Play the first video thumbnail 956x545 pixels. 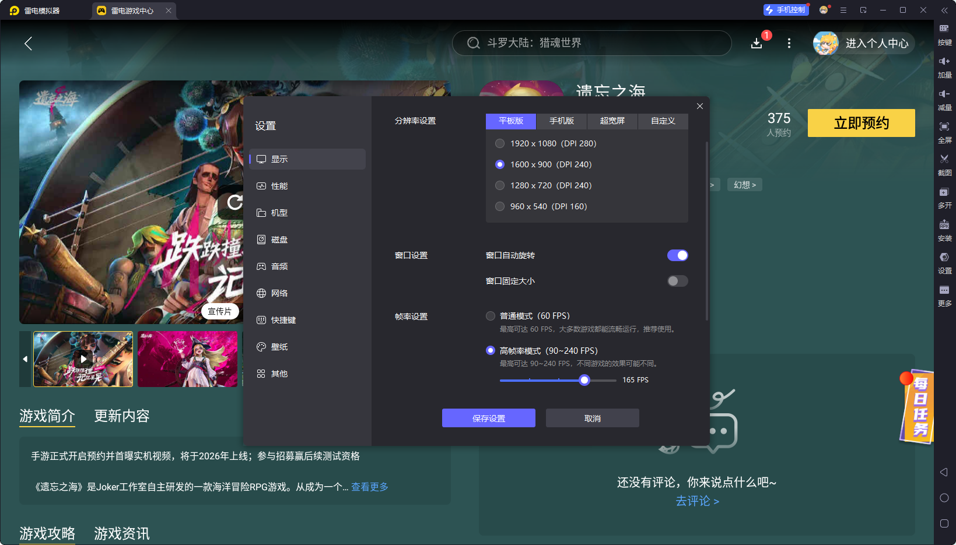[x=83, y=359]
